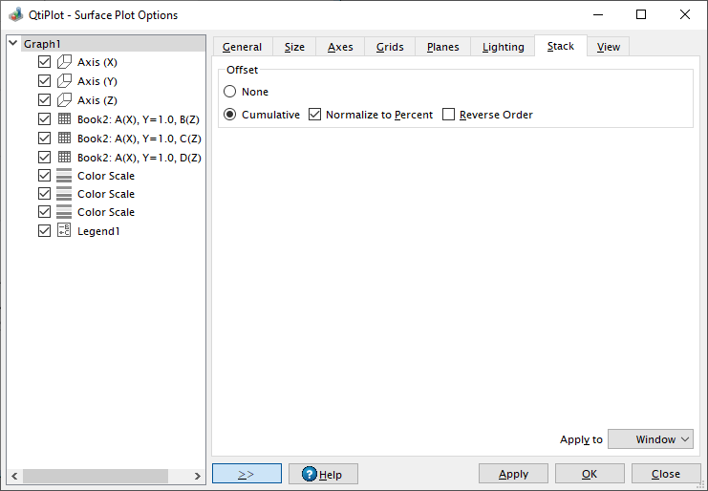Enable the Reverse Order checkbox
This screenshot has width=708, height=491.
[x=449, y=115]
